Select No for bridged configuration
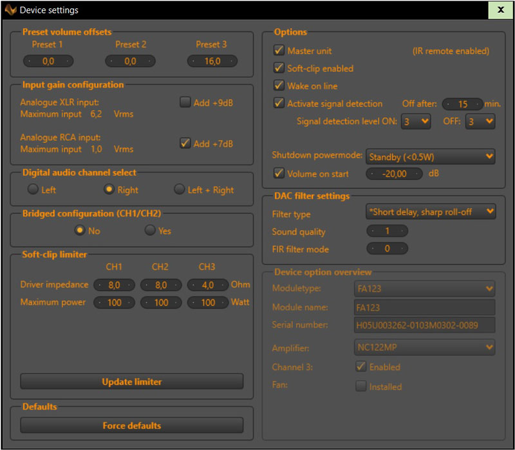Viewport: 515px width, 450px height. coord(79,230)
